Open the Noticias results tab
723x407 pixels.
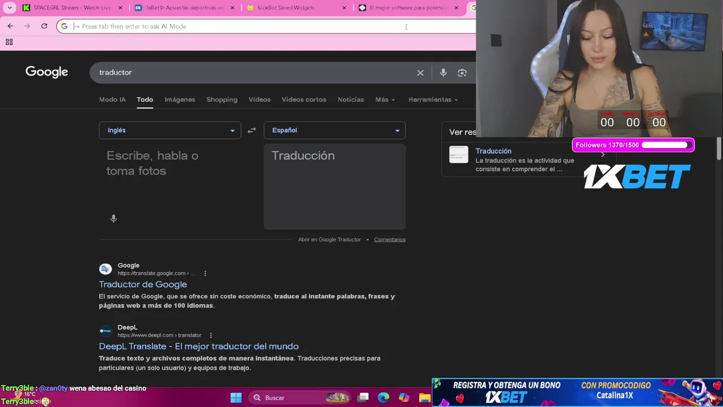[351, 99]
